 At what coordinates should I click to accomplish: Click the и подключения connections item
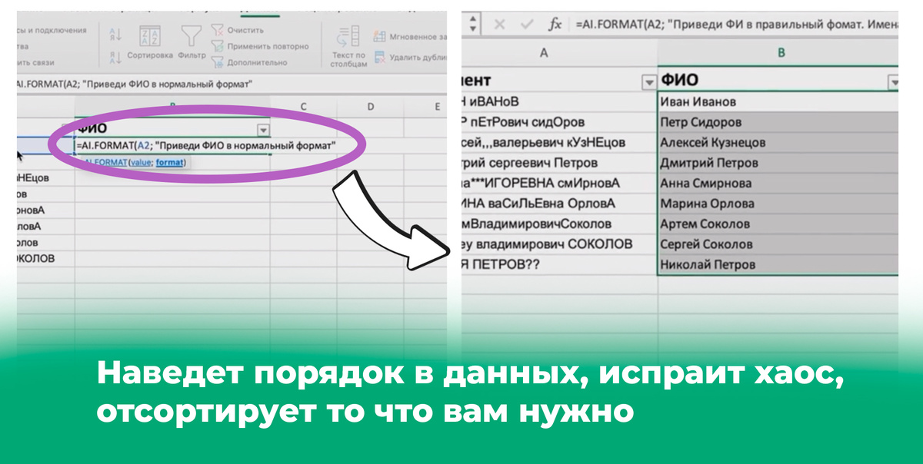coord(51,30)
